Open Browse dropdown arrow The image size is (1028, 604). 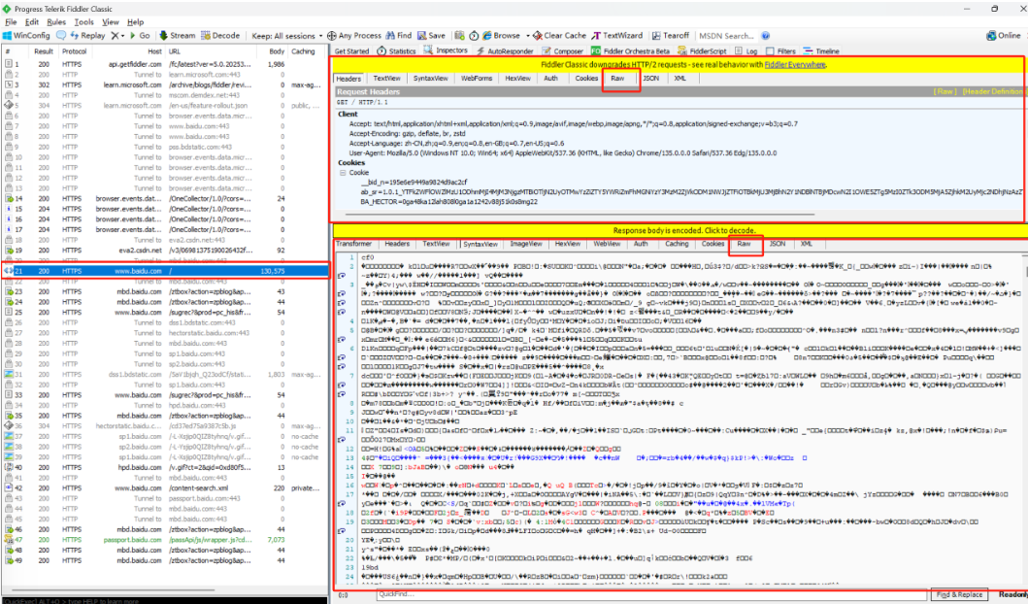pos(527,36)
